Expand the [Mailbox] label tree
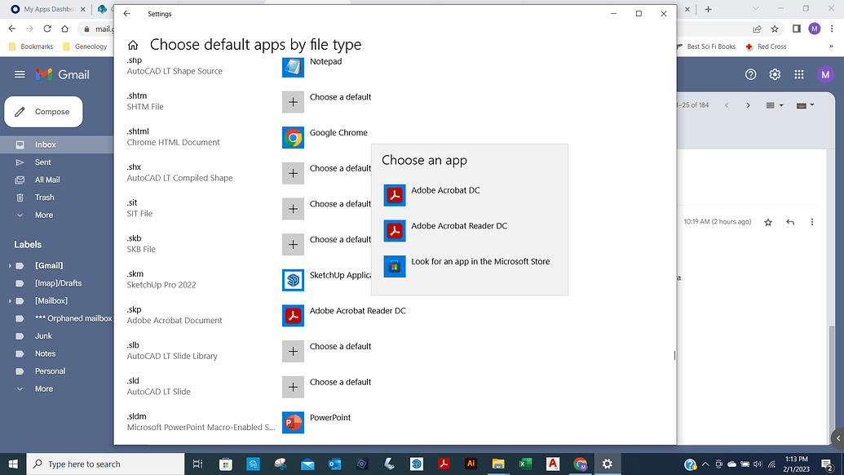Screen dimensions: 844x475 [x=10, y=301]
